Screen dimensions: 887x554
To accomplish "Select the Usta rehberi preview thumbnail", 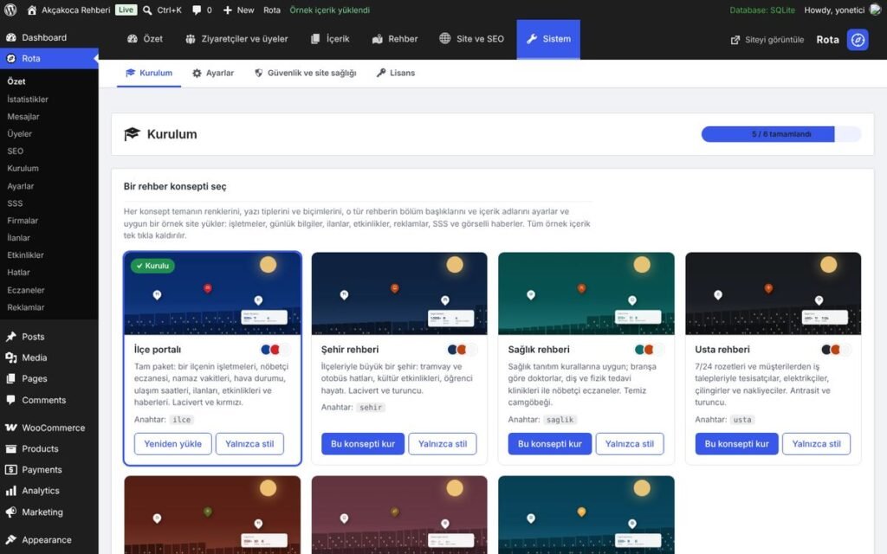I will point(774,293).
